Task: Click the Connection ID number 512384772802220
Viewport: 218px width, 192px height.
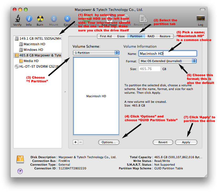Action: [x=72, y=168]
